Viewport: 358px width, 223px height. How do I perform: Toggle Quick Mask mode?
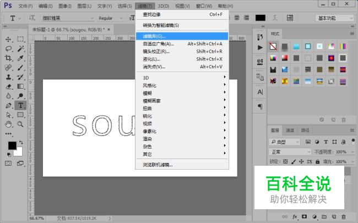(x=8, y=164)
